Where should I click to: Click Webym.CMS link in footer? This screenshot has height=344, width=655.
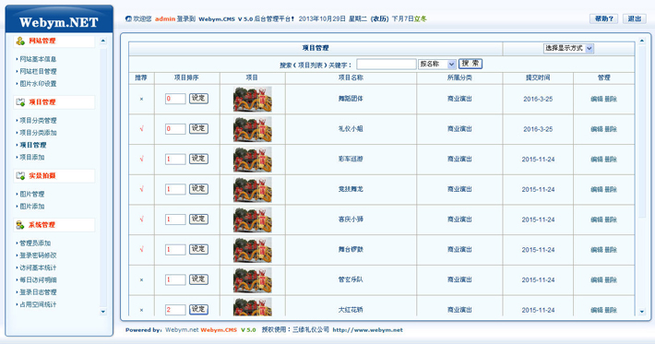219,330
